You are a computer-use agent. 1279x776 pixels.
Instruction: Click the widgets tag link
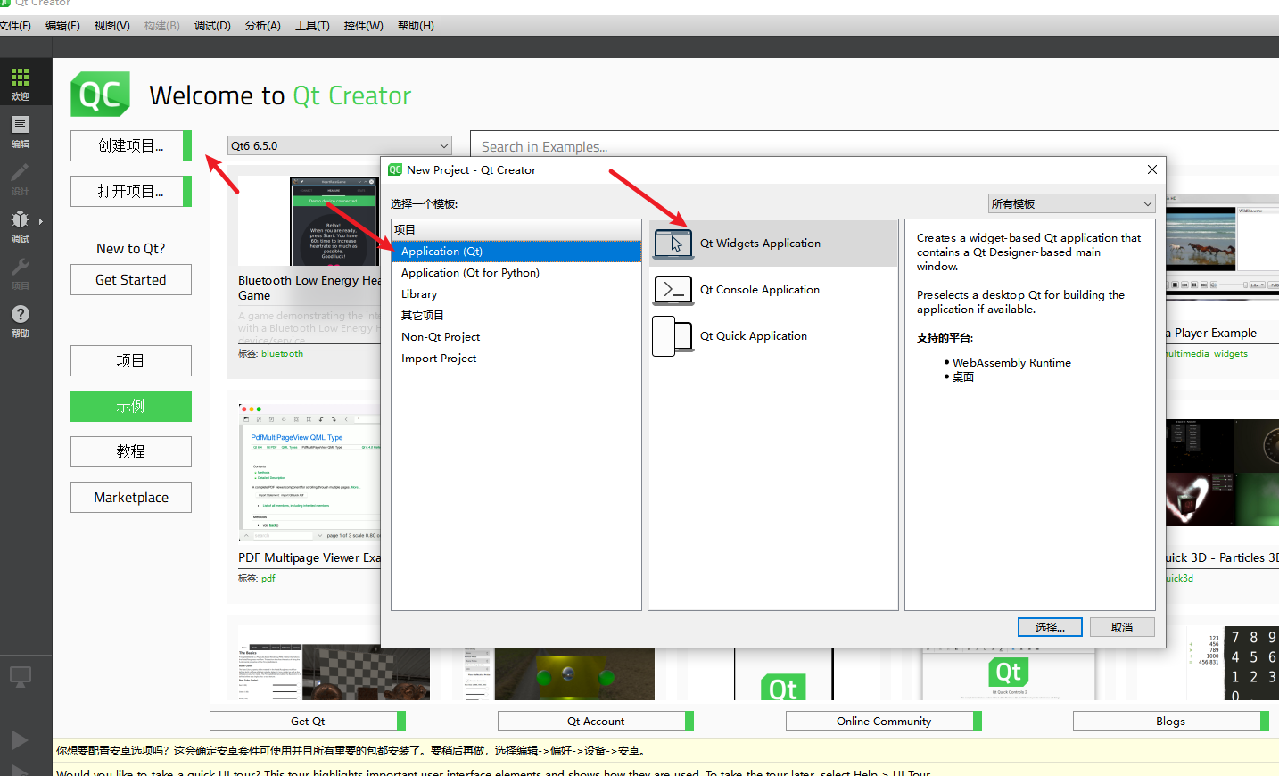(x=1230, y=354)
